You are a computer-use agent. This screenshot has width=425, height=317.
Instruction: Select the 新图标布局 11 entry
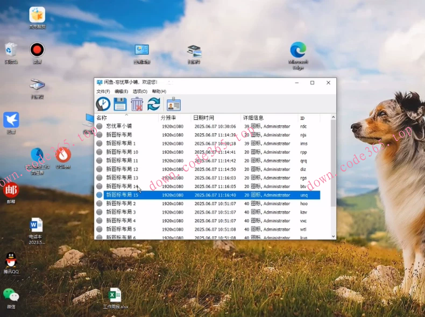(x=208, y=160)
